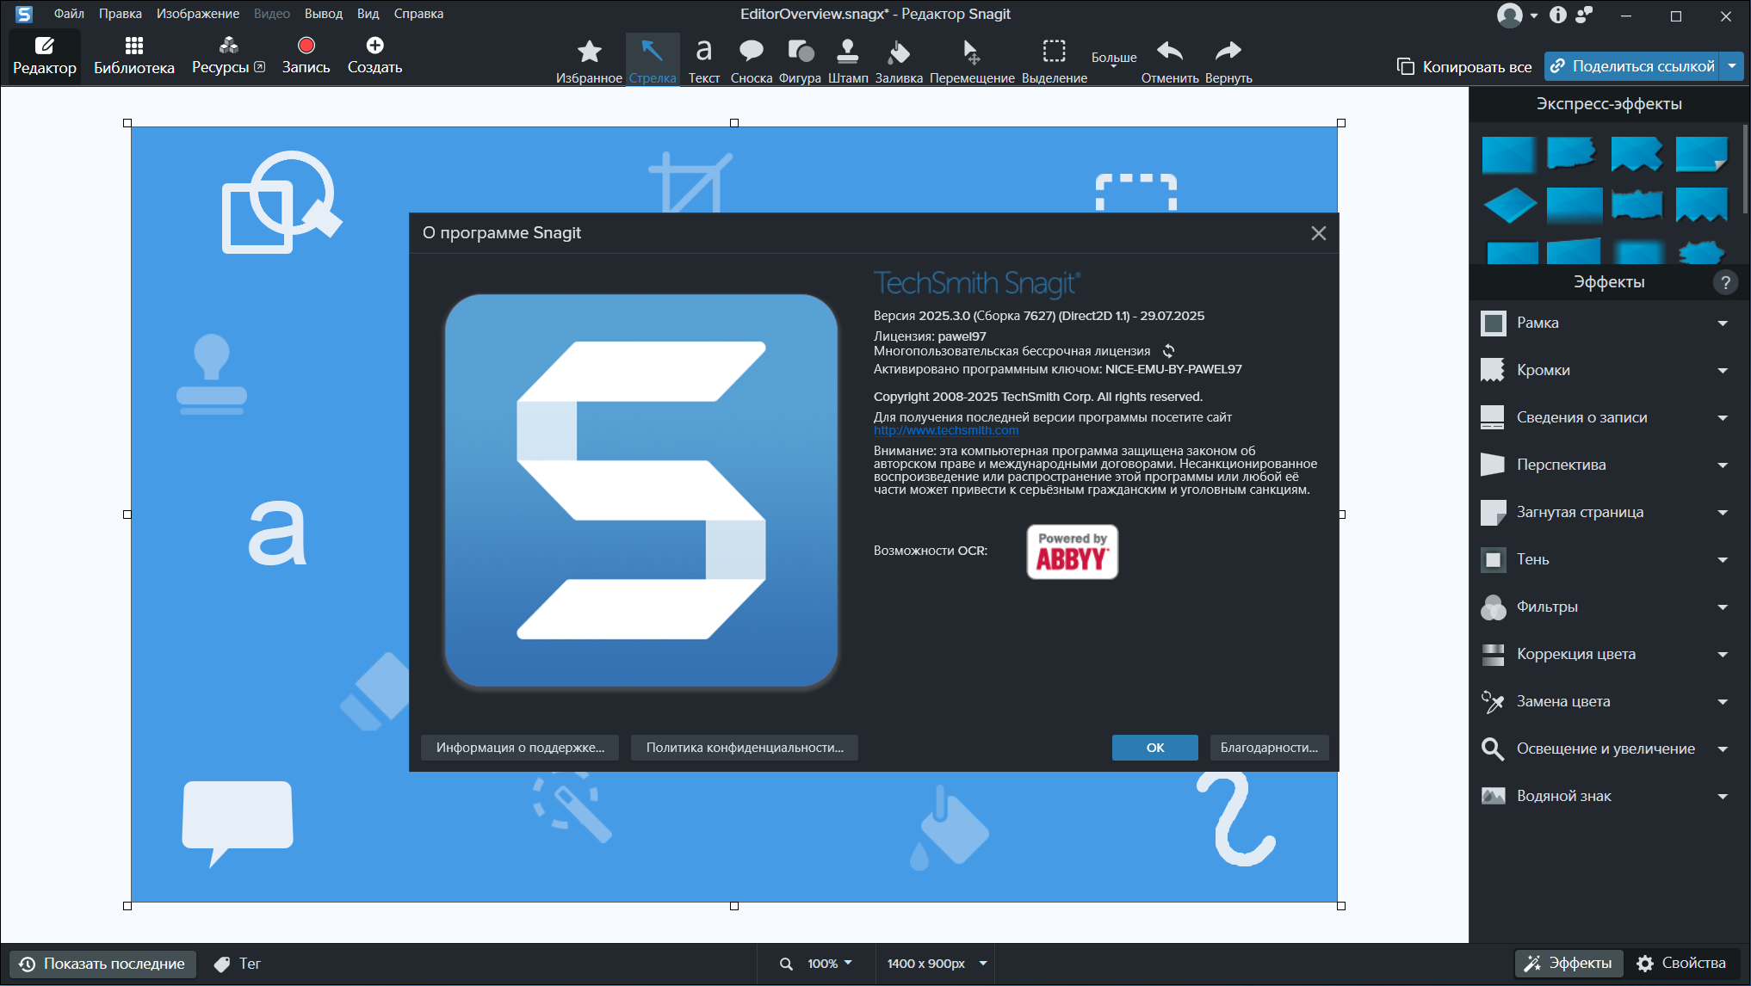Select the Перемещение move tool
1751x986 pixels.
click(x=972, y=59)
